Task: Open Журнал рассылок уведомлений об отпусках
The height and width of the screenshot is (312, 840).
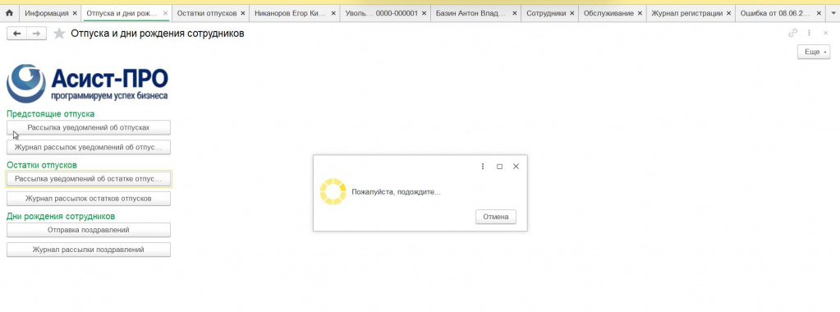Action: pos(89,147)
